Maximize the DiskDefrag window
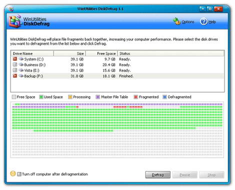This screenshot has width=235, height=190. pos(210,9)
